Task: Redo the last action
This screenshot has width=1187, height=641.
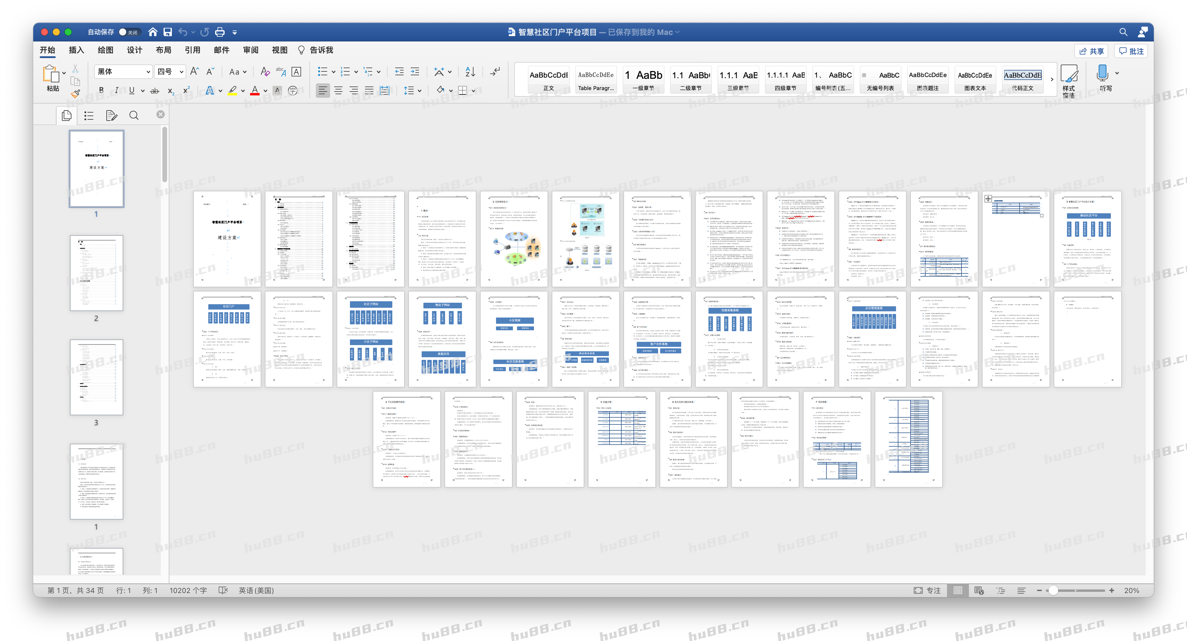Action: [x=204, y=32]
